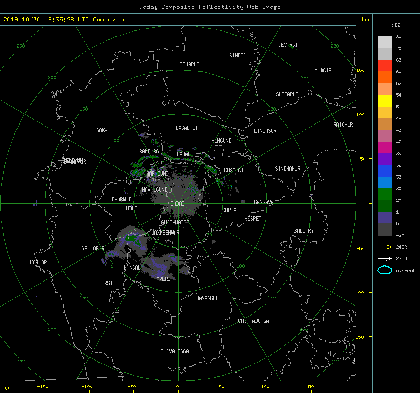Click the 'dBZ' legend heading

click(396, 25)
